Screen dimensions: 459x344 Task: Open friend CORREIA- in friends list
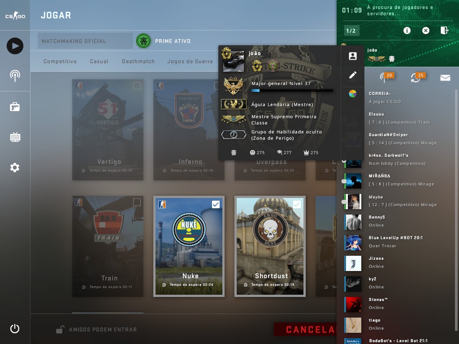[x=398, y=97]
